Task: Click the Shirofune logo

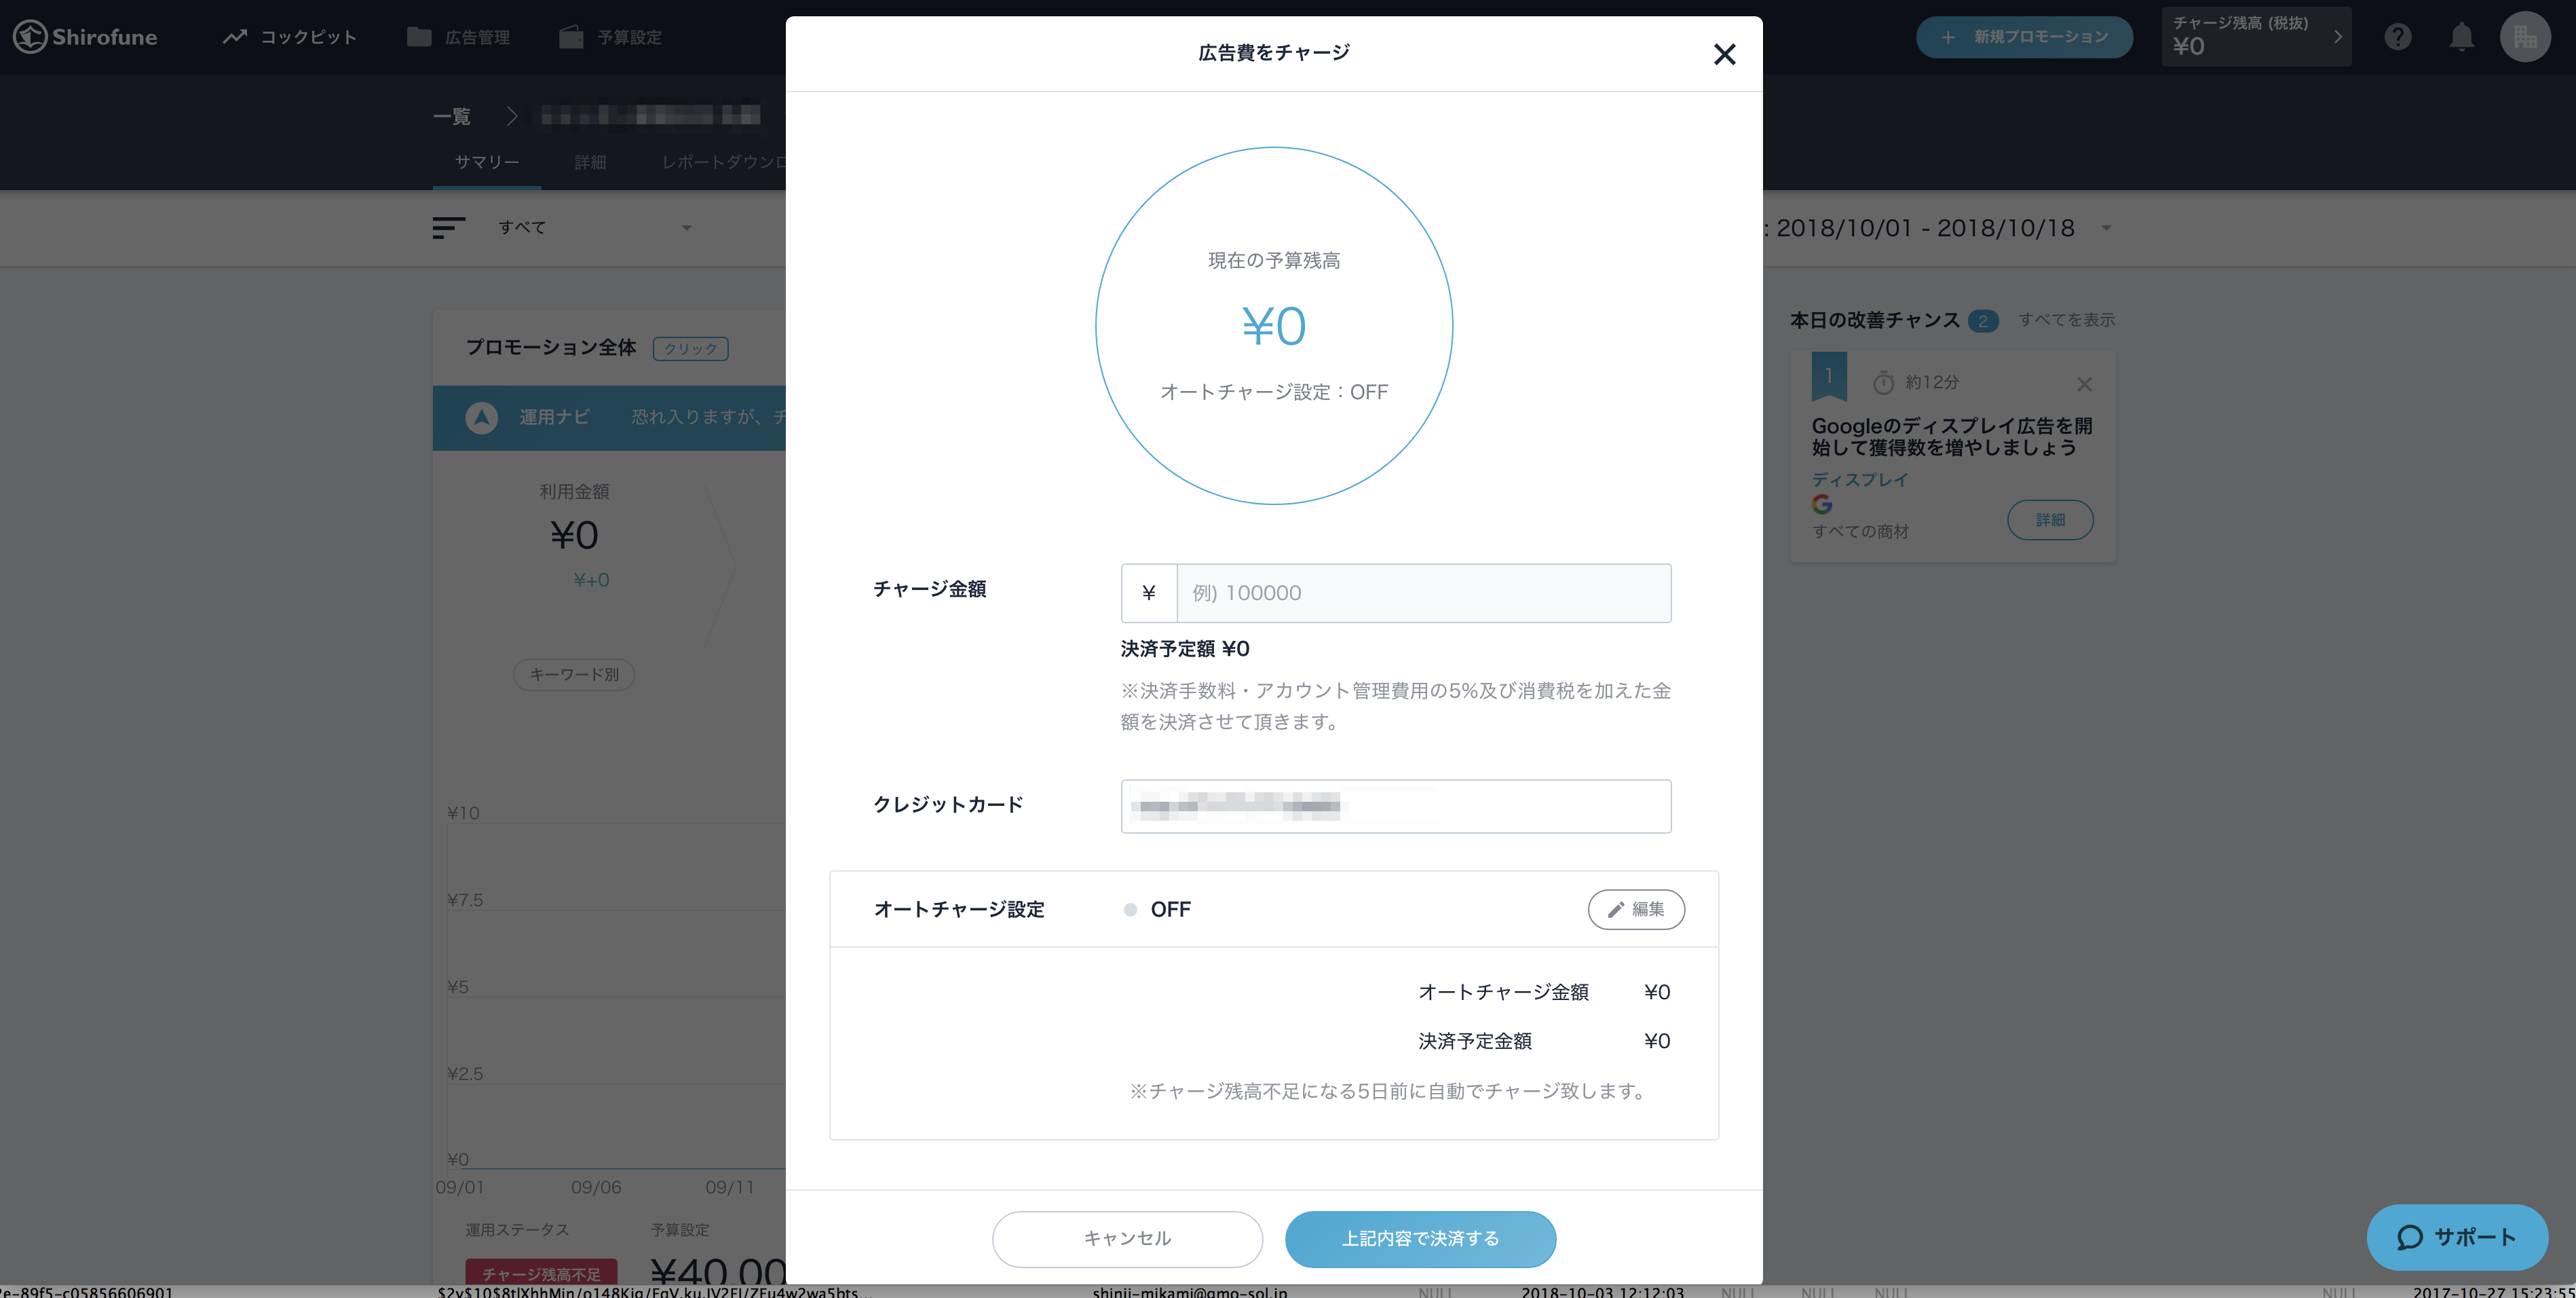Action: [85, 37]
